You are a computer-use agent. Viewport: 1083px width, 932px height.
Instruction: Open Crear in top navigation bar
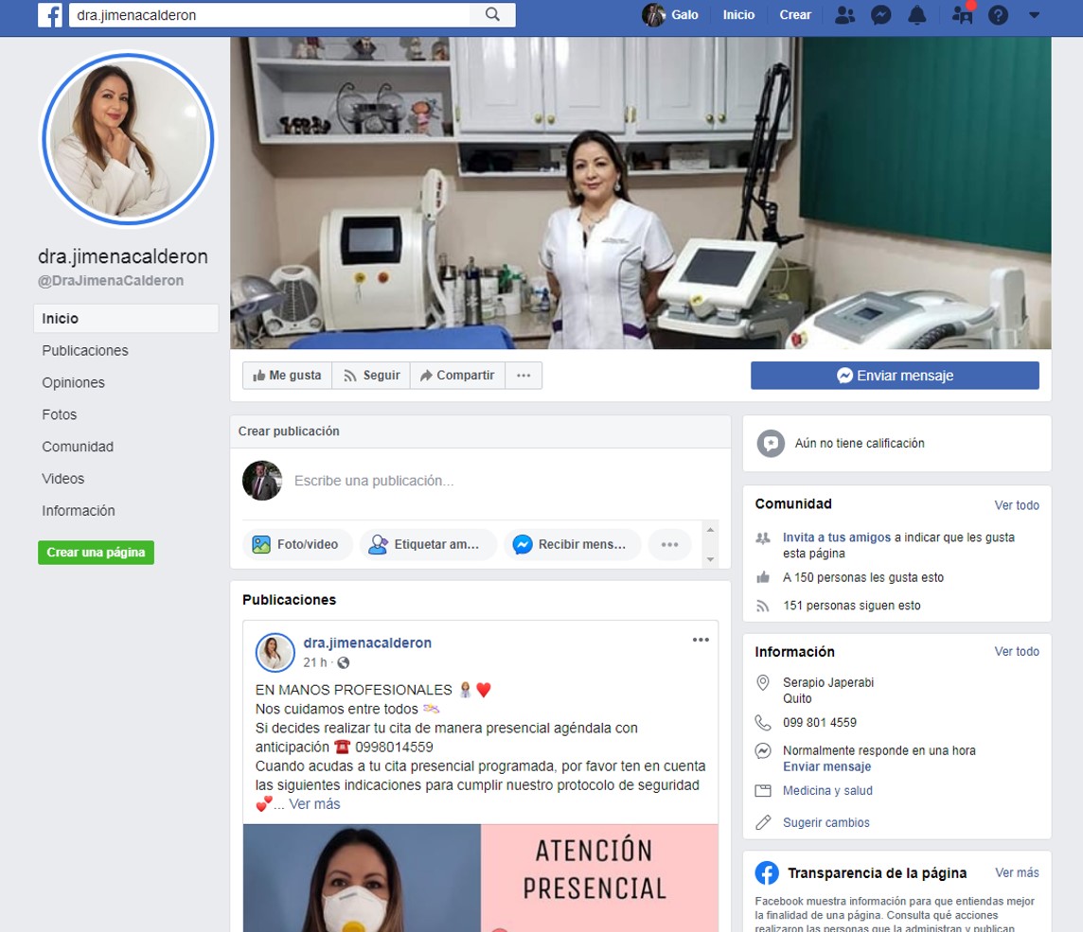point(795,14)
